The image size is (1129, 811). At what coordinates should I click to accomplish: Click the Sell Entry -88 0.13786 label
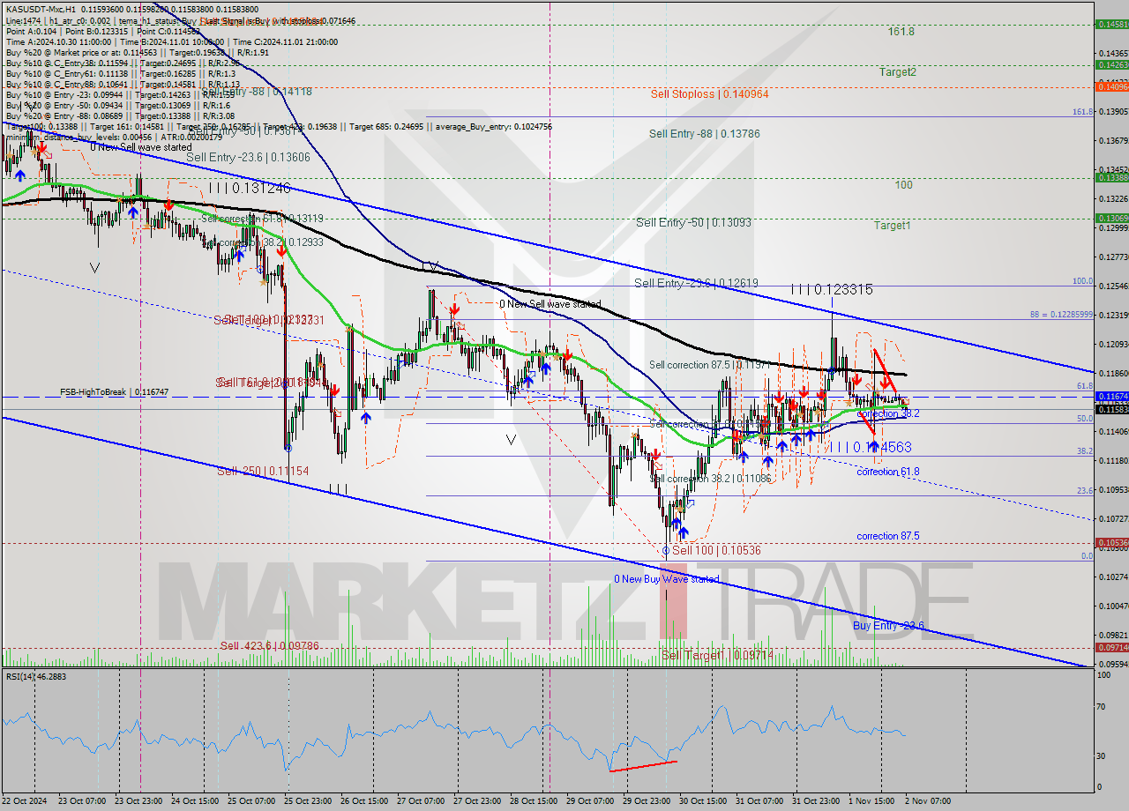click(x=704, y=134)
